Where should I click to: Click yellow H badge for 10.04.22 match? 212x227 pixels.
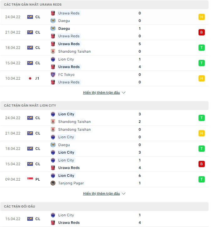(202, 78)
